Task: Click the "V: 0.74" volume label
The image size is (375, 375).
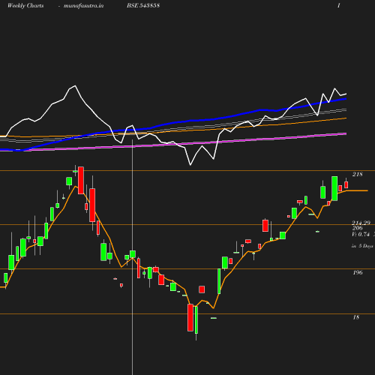Action: 361,234
